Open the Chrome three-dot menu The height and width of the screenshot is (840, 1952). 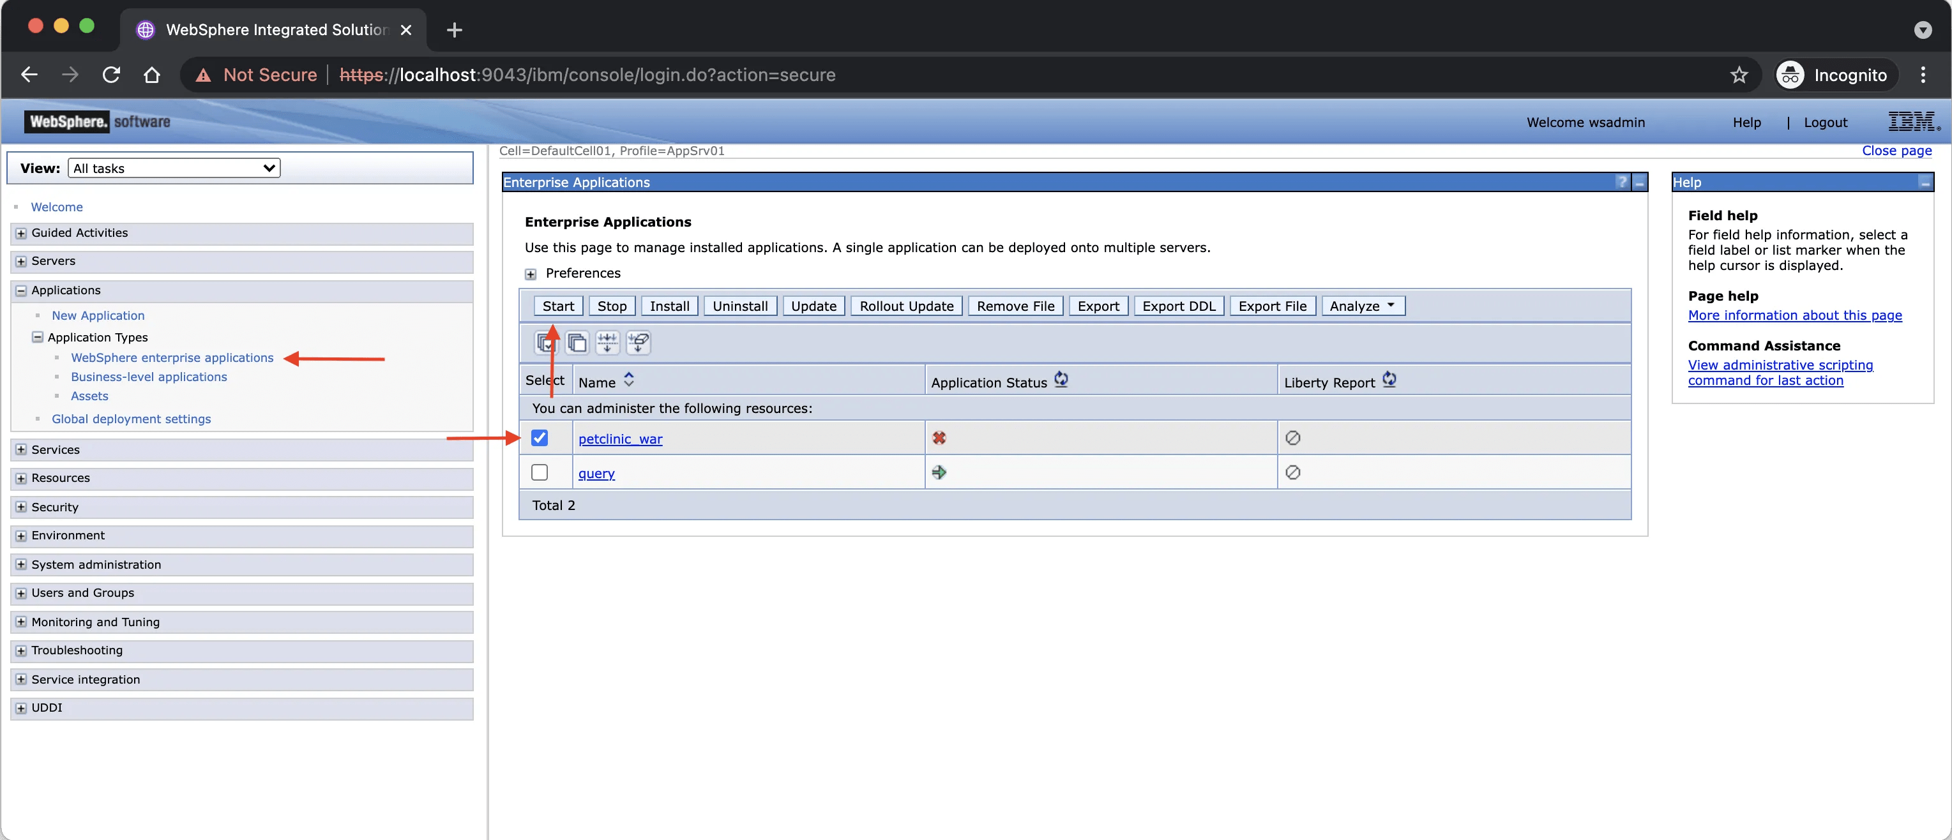(1923, 74)
